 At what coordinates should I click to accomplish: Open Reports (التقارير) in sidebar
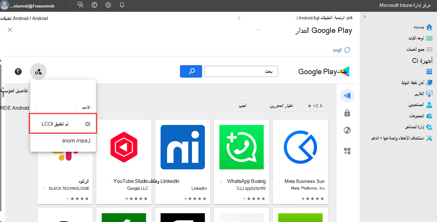(423, 94)
